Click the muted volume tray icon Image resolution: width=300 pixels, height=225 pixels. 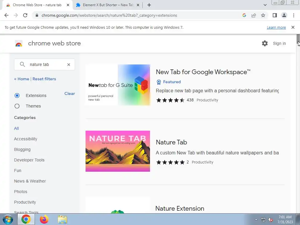tap(270, 220)
